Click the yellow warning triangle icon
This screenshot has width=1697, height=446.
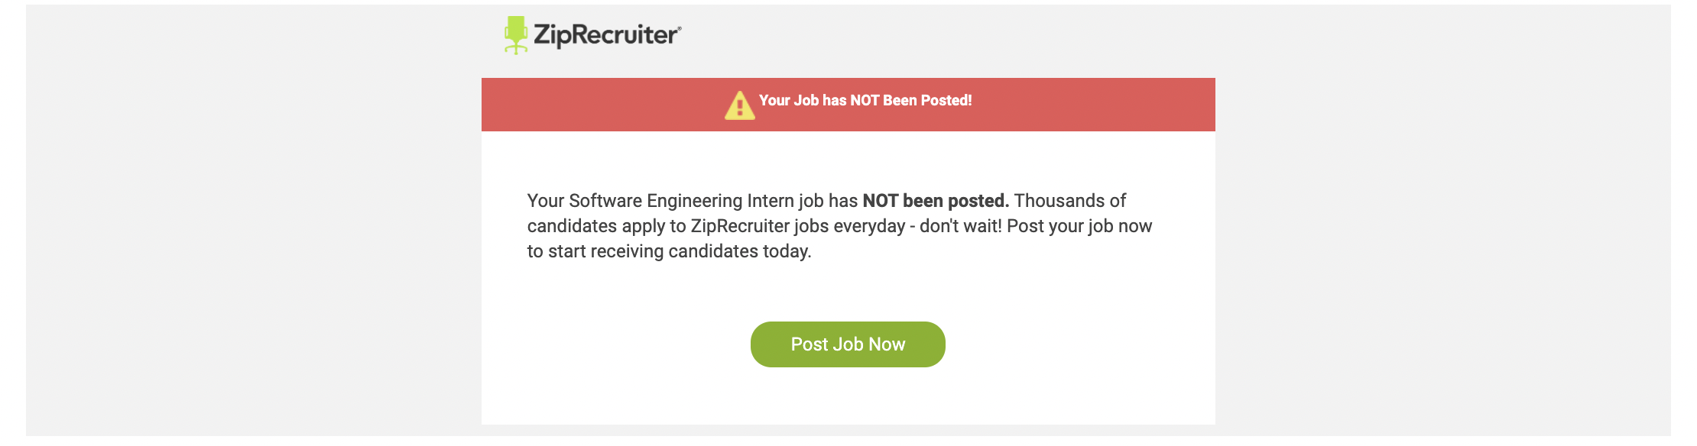(739, 105)
